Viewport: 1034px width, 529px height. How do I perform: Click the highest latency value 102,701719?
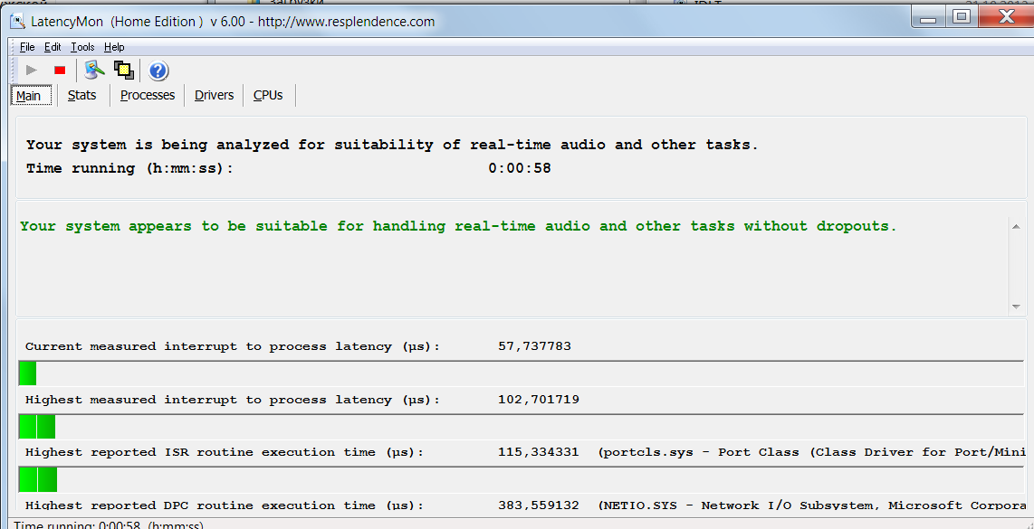click(539, 399)
